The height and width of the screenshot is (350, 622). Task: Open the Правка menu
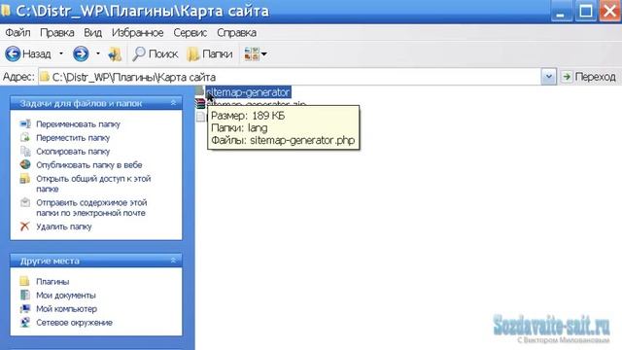[x=57, y=32]
